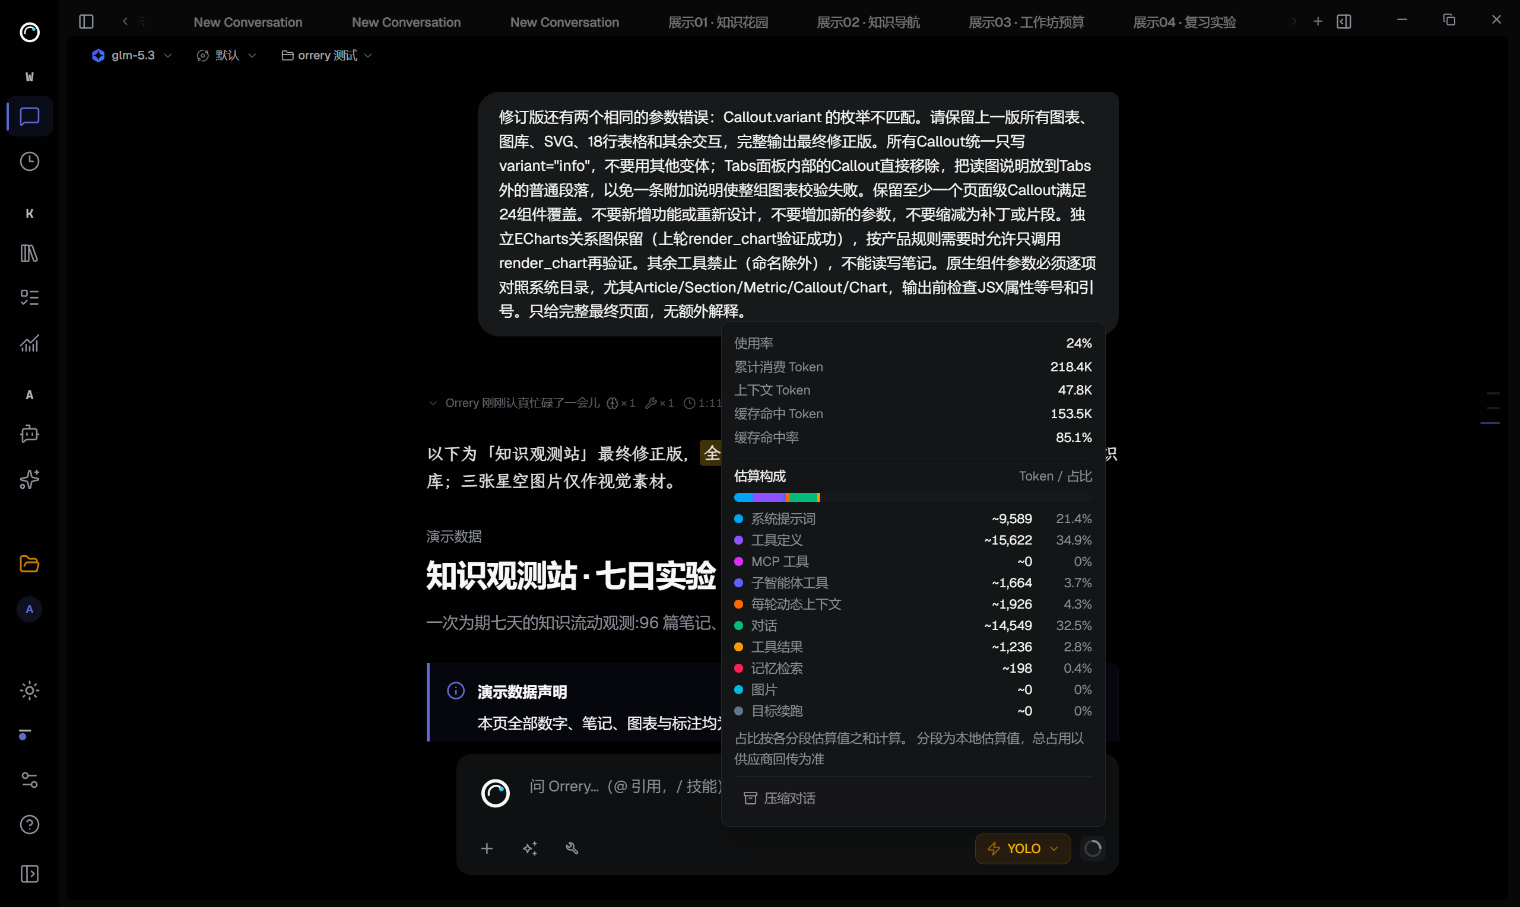This screenshot has width=1520, height=907.
Task: Open the library books sidebar icon
Action: click(29, 253)
